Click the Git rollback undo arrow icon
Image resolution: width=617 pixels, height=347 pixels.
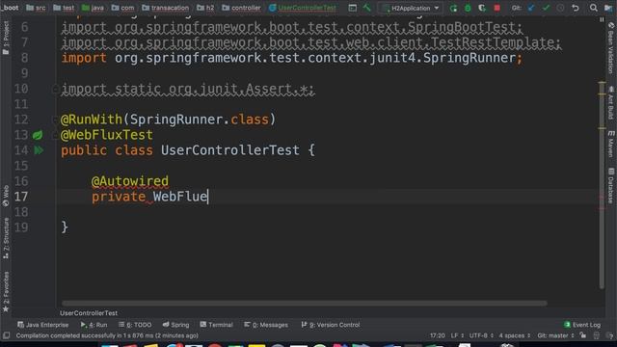576,8
